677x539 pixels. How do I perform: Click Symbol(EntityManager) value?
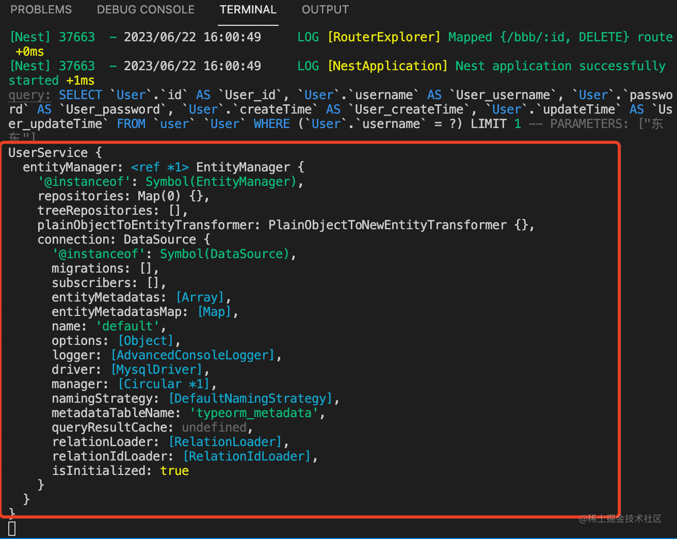(x=221, y=182)
